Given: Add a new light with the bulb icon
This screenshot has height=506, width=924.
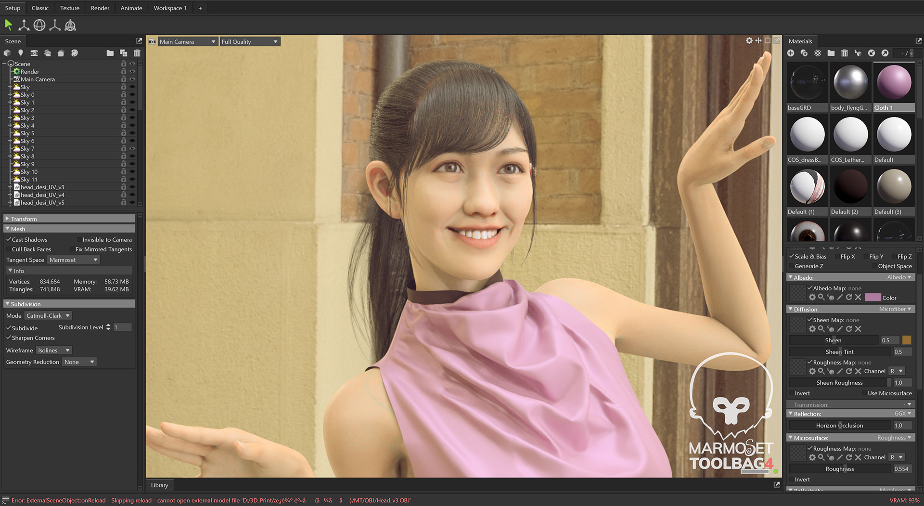Looking at the screenshot, I should pos(20,53).
